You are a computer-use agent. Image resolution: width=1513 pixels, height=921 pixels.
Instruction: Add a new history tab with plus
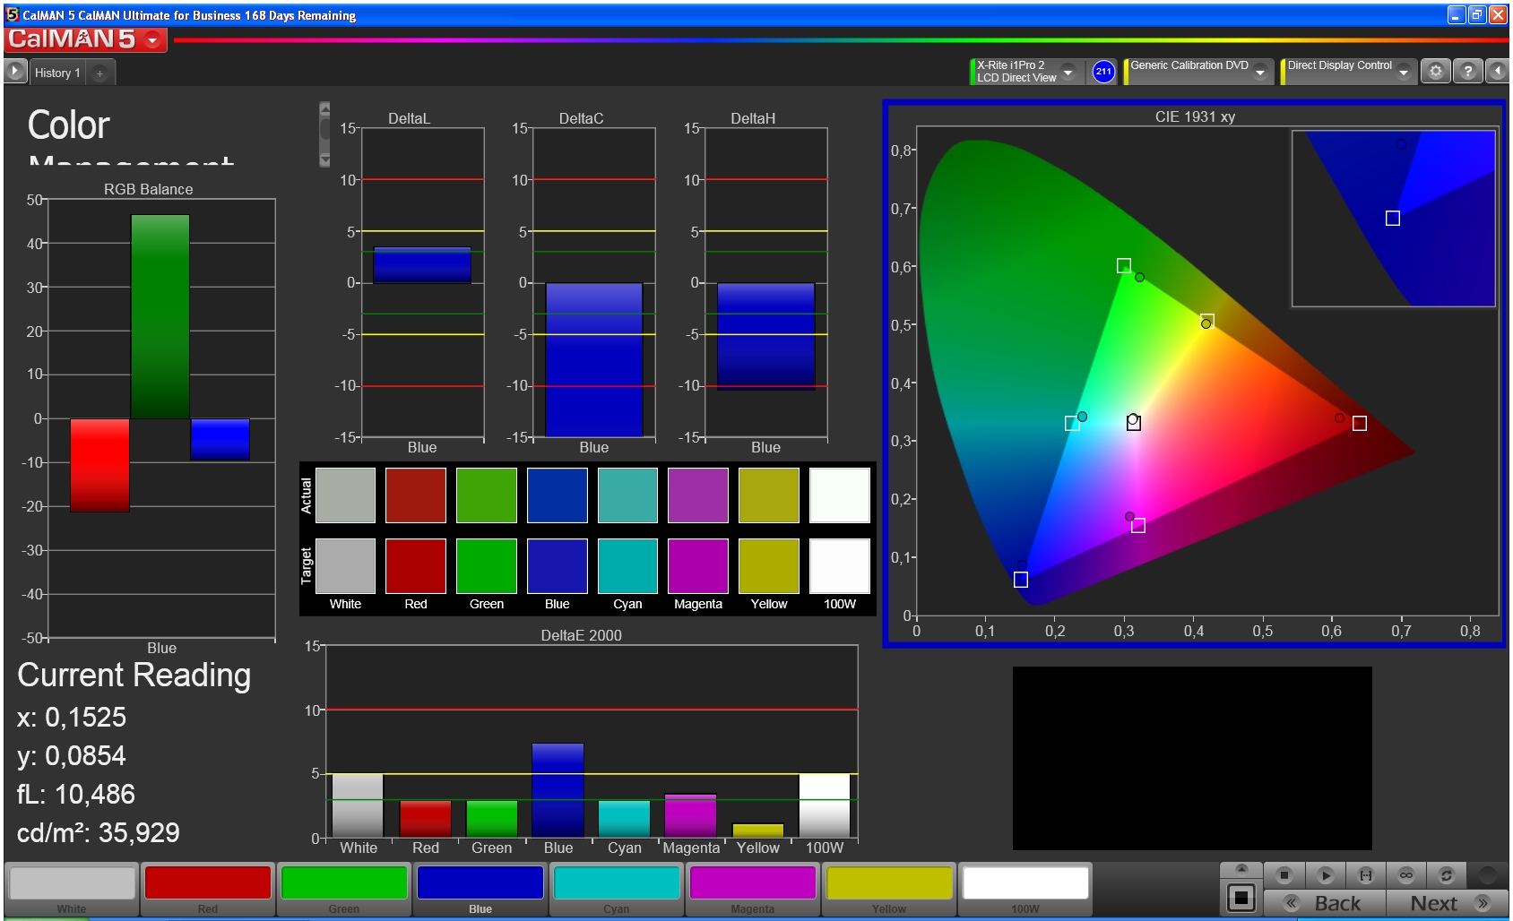point(99,73)
